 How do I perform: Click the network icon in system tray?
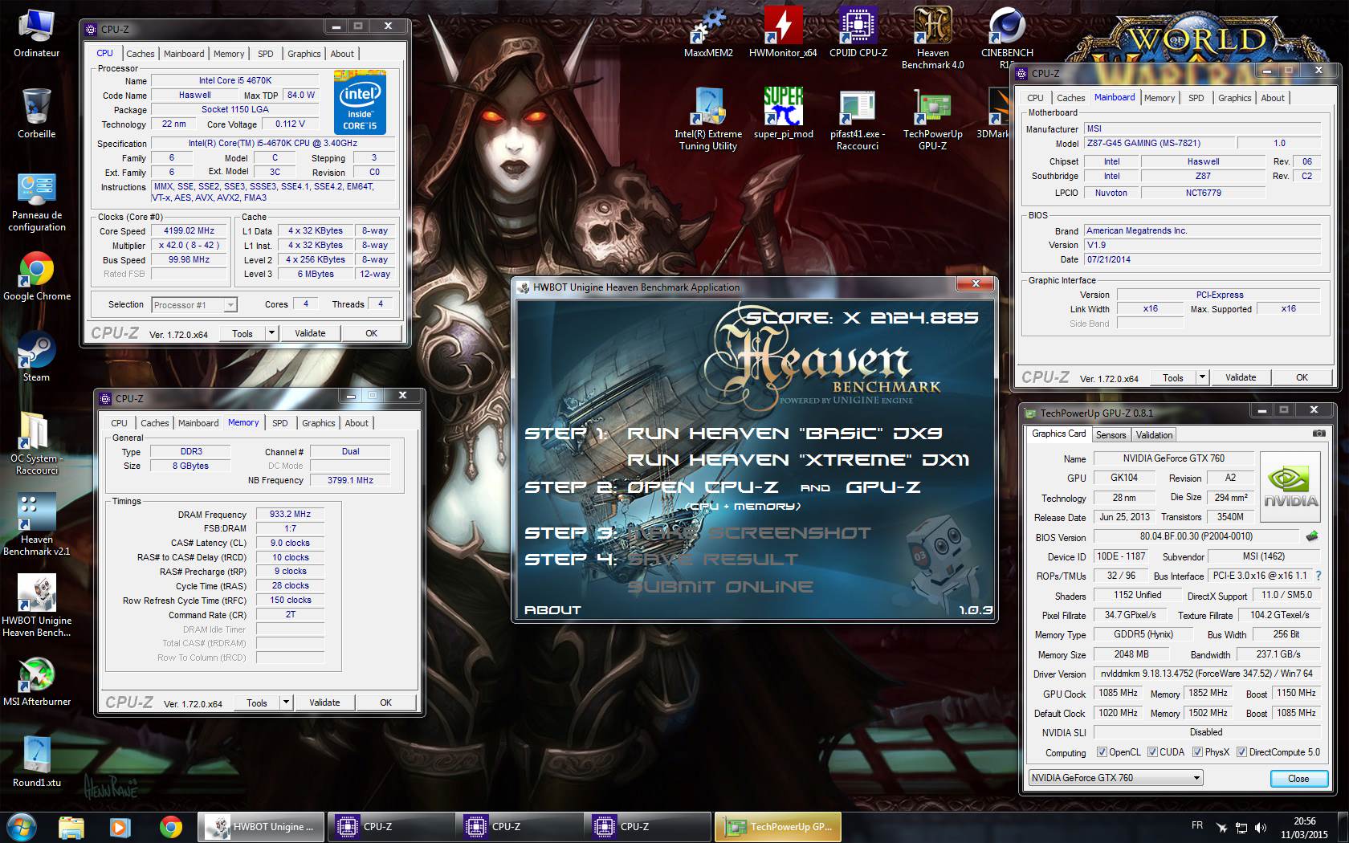[1241, 827]
